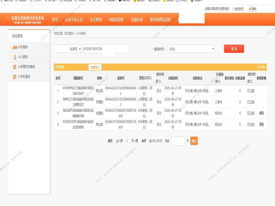Click the red 查询 search button
The height and width of the screenshot is (206, 275).
pos(234,49)
